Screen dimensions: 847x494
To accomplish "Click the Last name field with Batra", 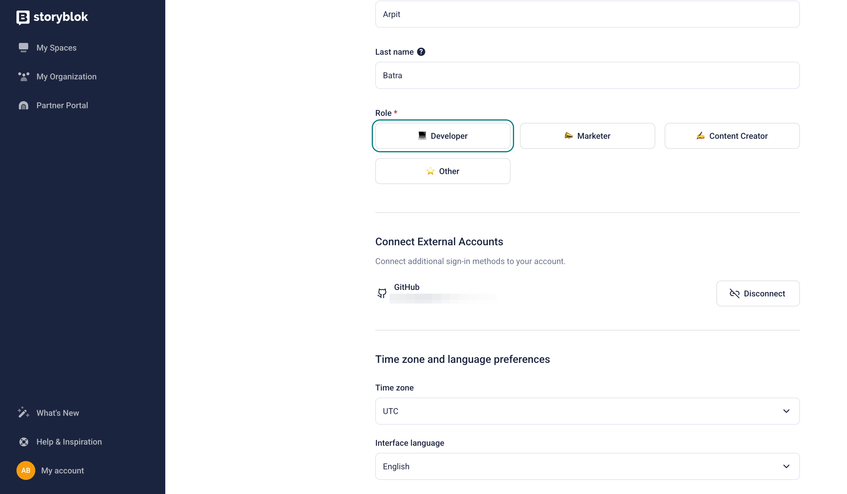I will 587,75.
